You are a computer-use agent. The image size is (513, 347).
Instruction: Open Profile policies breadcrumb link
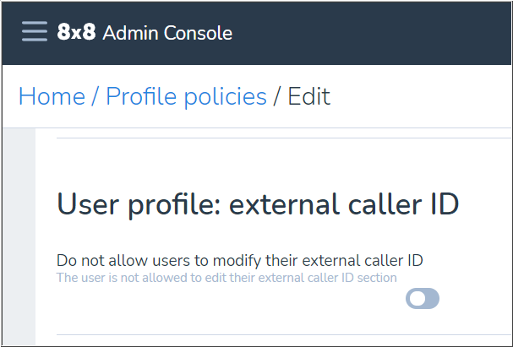[186, 96]
